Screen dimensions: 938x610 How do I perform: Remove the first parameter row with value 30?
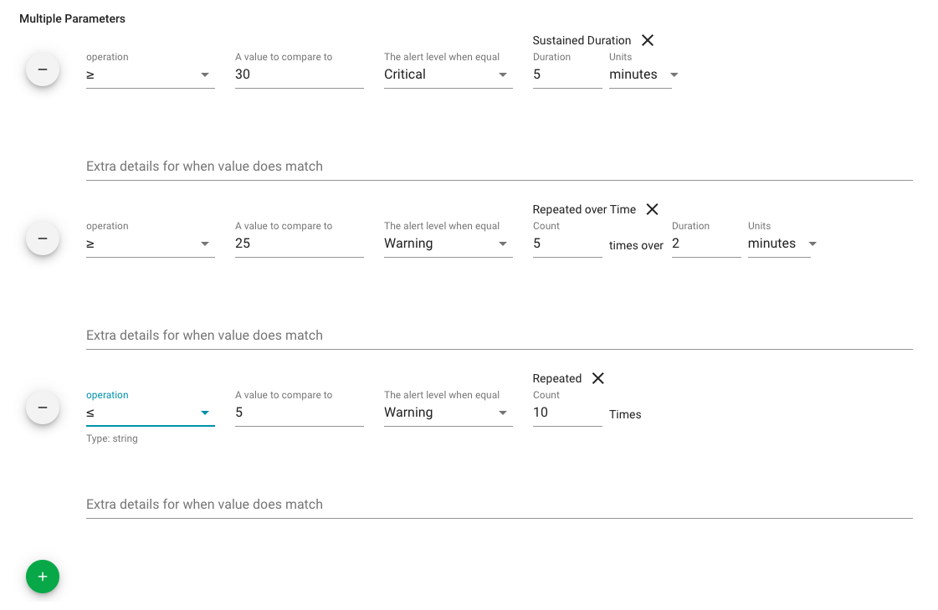point(43,69)
